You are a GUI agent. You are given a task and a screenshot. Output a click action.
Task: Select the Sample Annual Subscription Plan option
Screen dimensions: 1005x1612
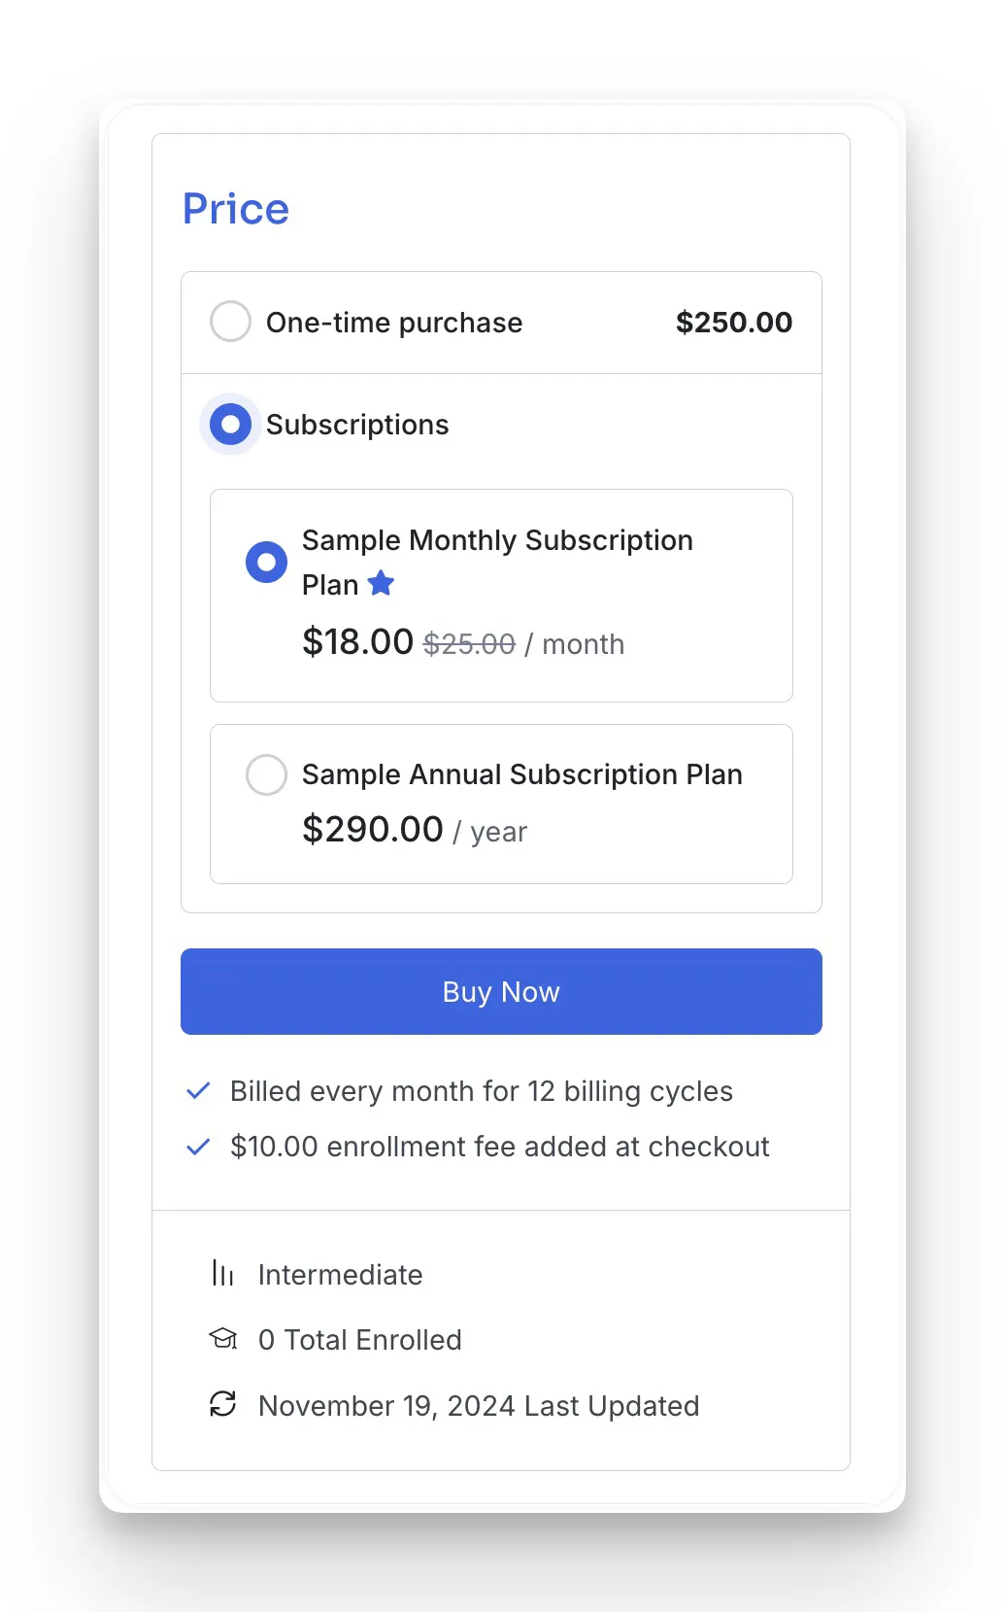266,774
